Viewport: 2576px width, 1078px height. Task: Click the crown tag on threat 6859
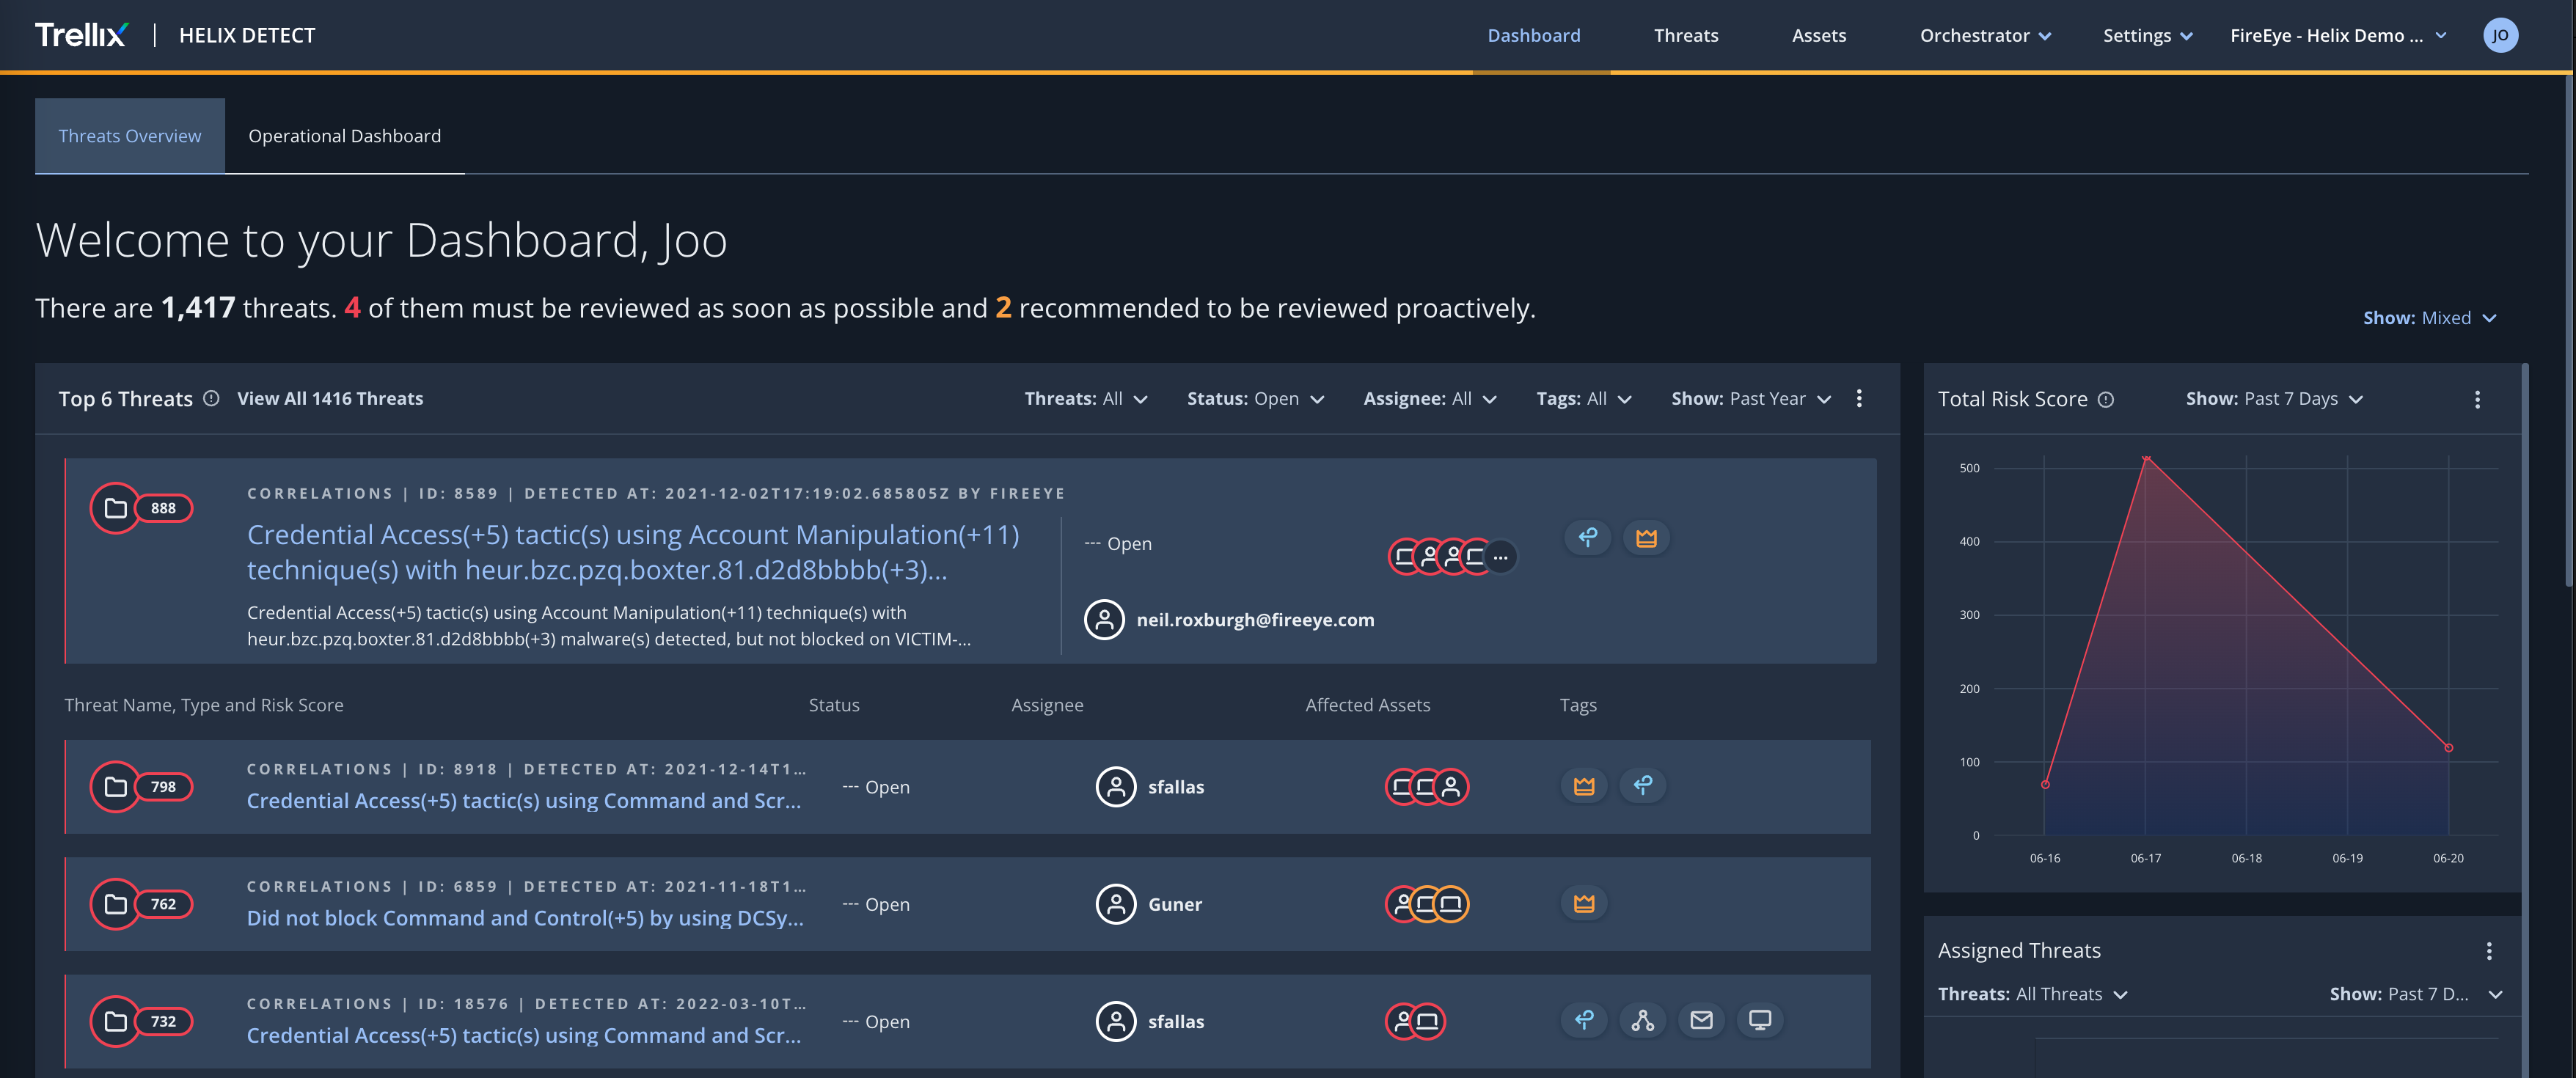click(x=1584, y=904)
